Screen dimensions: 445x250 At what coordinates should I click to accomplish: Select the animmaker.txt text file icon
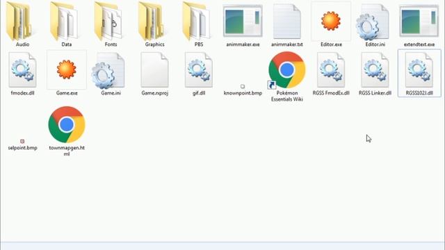287,22
